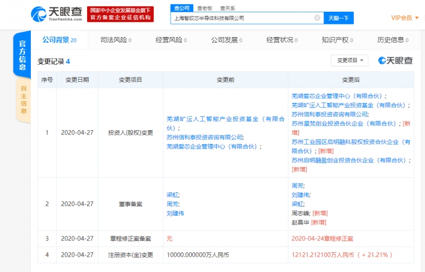Switch to the 司法风险 tab
This screenshot has width=425, height=272.
point(115,40)
